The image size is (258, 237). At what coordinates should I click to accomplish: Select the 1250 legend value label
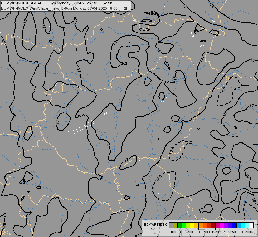[215, 232]
